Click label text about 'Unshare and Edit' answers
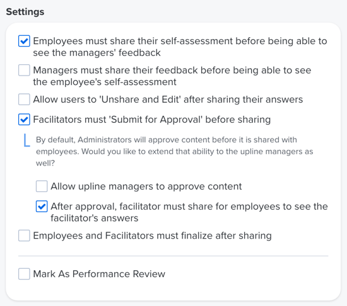 coord(168,99)
